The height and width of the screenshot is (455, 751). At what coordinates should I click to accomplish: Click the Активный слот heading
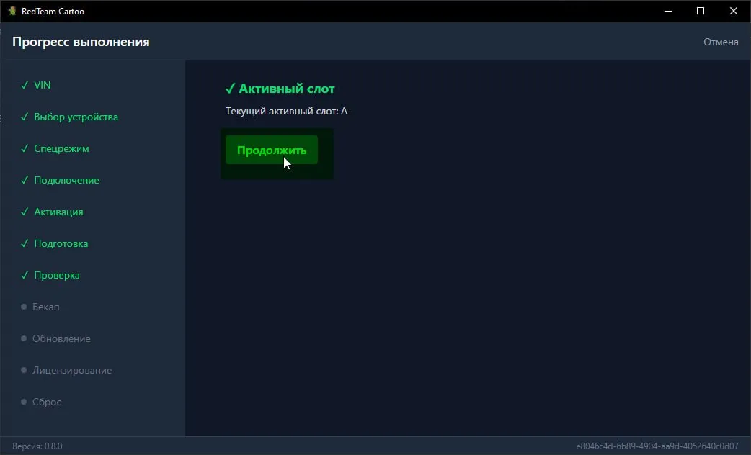pos(286,89)
